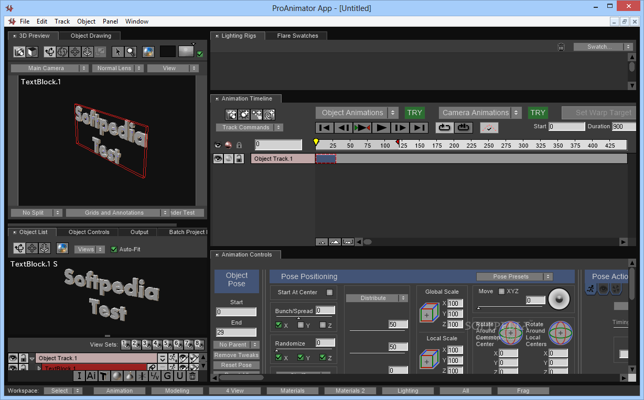
Task: Click the Duration input field
Action: (x=624, y=127)
